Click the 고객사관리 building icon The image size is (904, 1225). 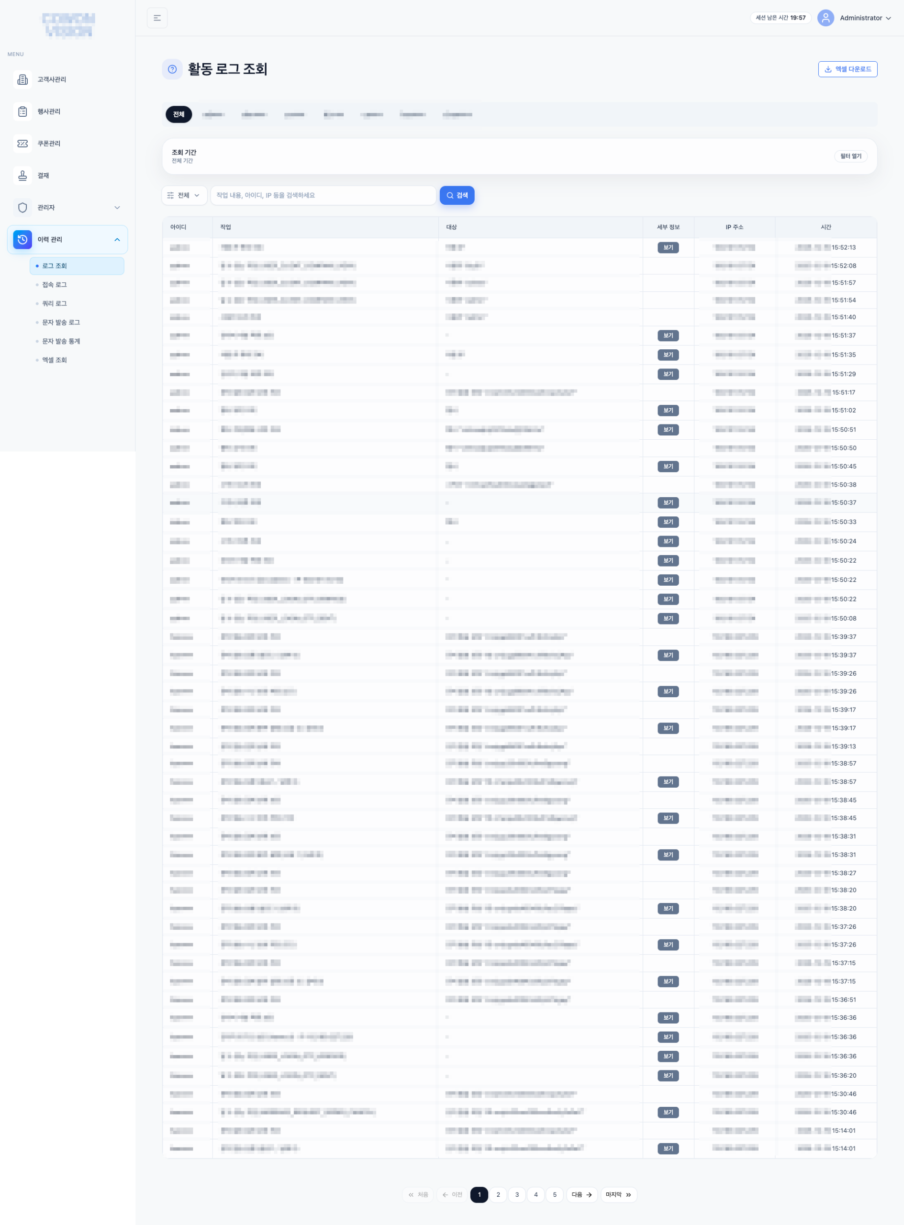(22, 79)
